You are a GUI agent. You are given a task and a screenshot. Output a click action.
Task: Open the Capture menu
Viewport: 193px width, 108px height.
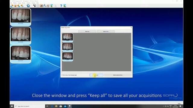pyautogui.click(x=28, y=3)
